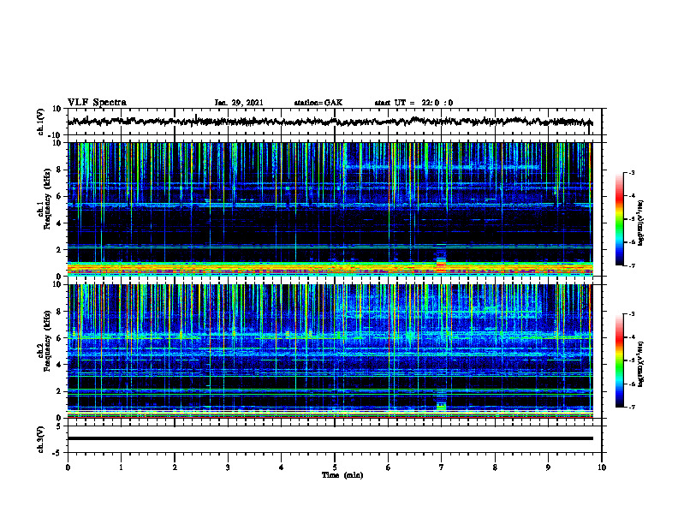Click the "-7" label on ch.1 colorbar
Screen dimensions: 678x524
click(x=632, y=265)
